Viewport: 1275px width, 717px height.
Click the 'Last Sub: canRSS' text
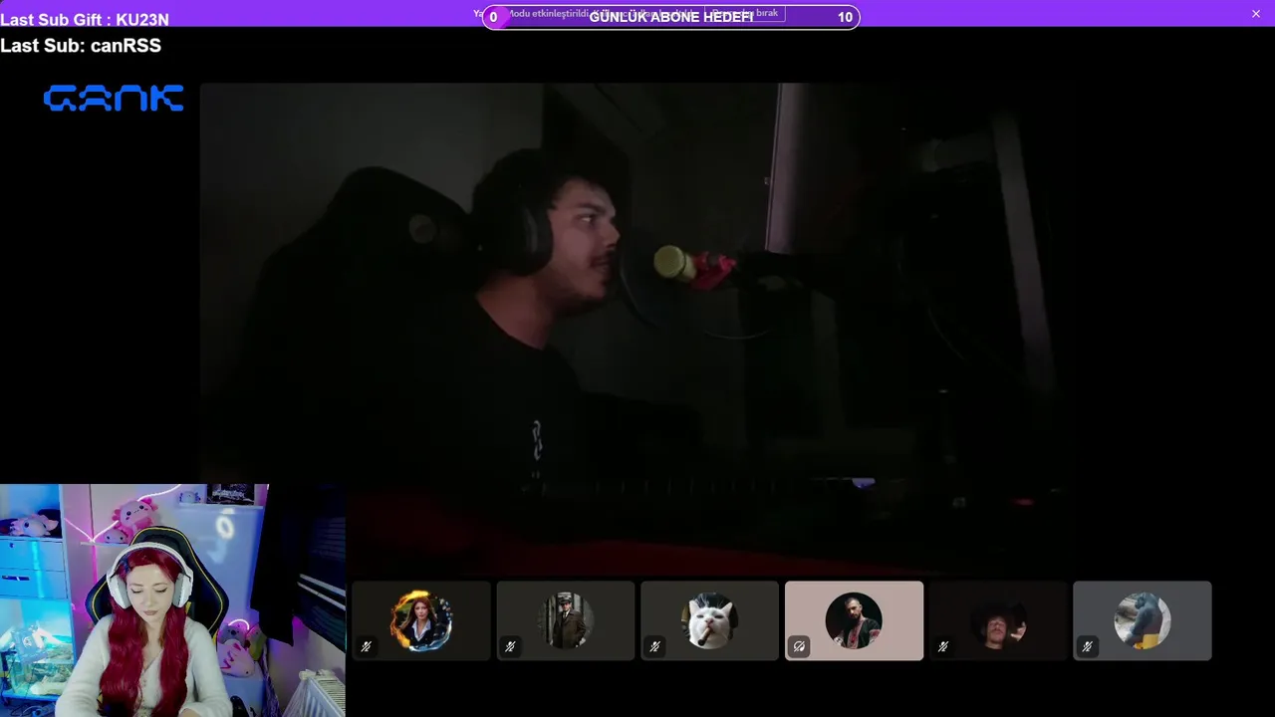tap(81, 46)
